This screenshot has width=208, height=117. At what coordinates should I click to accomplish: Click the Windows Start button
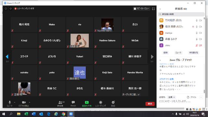(x=4, y=114)
